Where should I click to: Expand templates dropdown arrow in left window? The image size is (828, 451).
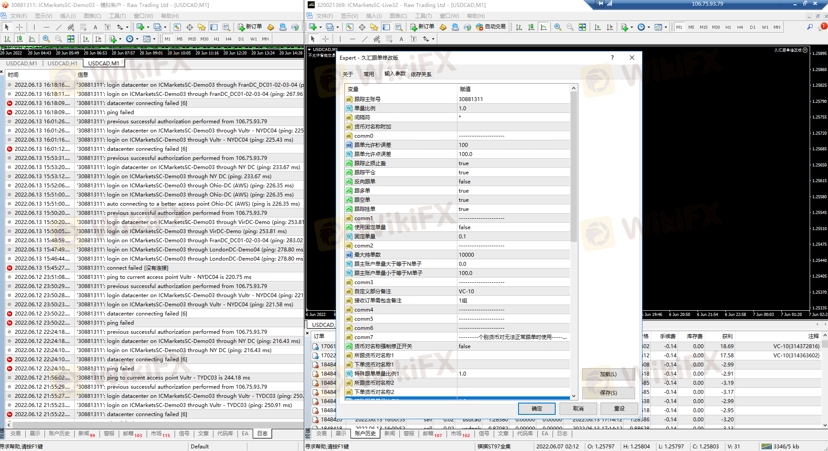pos(154,39)
